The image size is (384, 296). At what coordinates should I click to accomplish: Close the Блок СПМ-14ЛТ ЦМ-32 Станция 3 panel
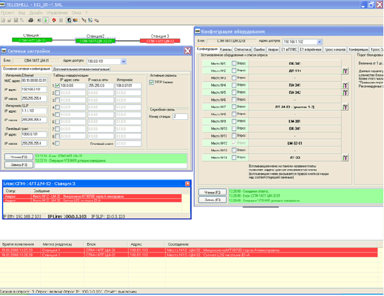(188, 184)
